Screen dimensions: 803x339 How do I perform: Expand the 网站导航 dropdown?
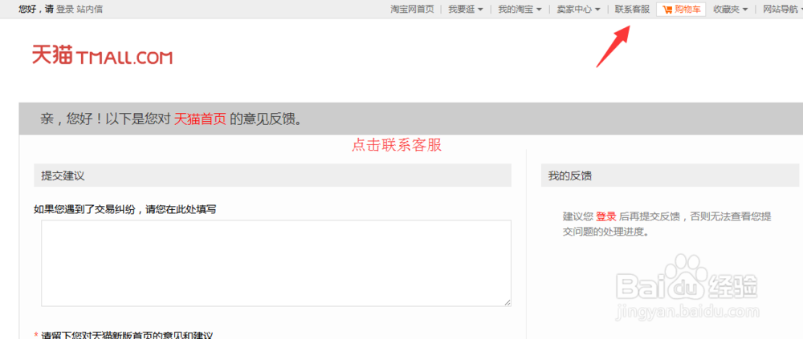click(x=782, y=9)
